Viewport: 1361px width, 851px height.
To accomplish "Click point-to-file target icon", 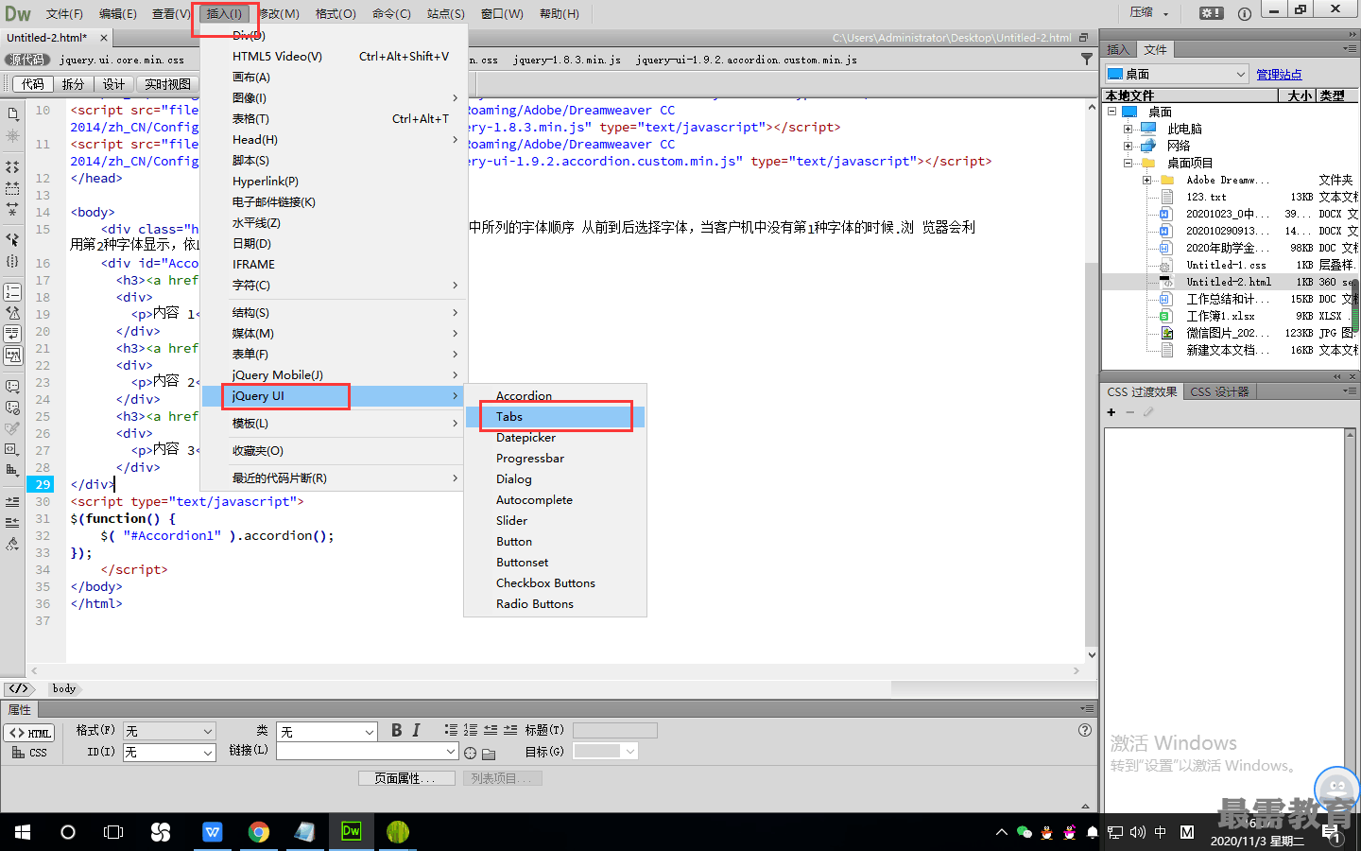I will [470, 753].
